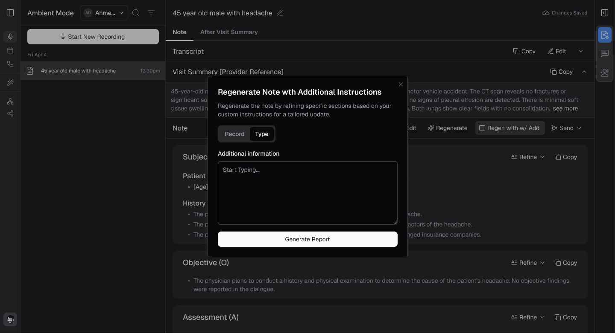Switch to the Note tab
The image size is (615, 333).
(x=179, y=32)
